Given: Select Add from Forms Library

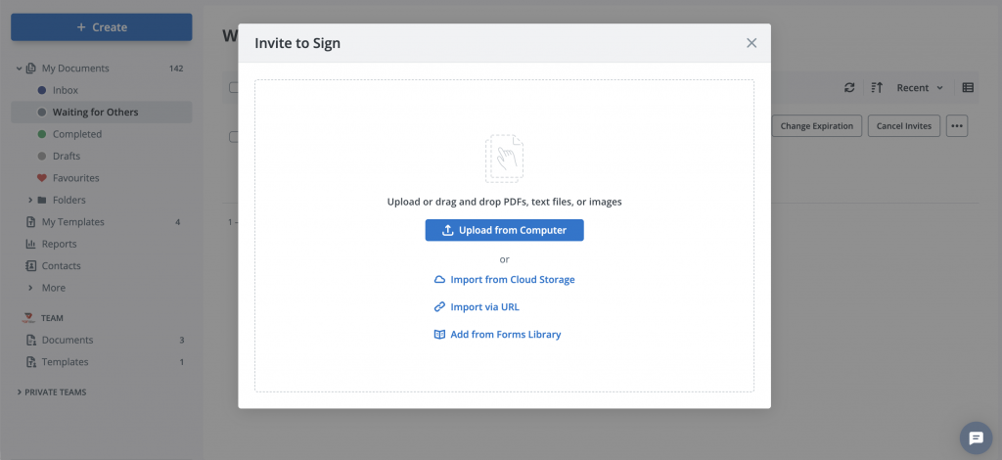Looking at the screenshot, I should pyautogui.click(x=497, y=334).
